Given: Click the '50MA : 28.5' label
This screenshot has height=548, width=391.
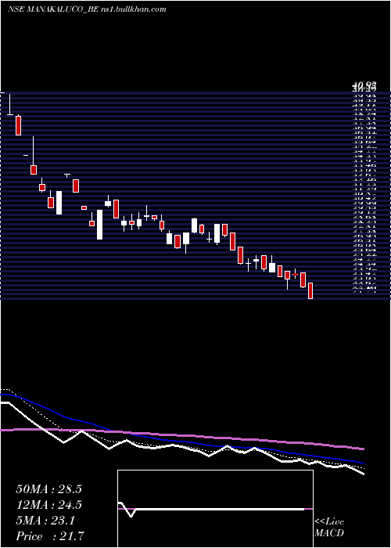Looking at the screenshot, I should (x=48, y=489).
